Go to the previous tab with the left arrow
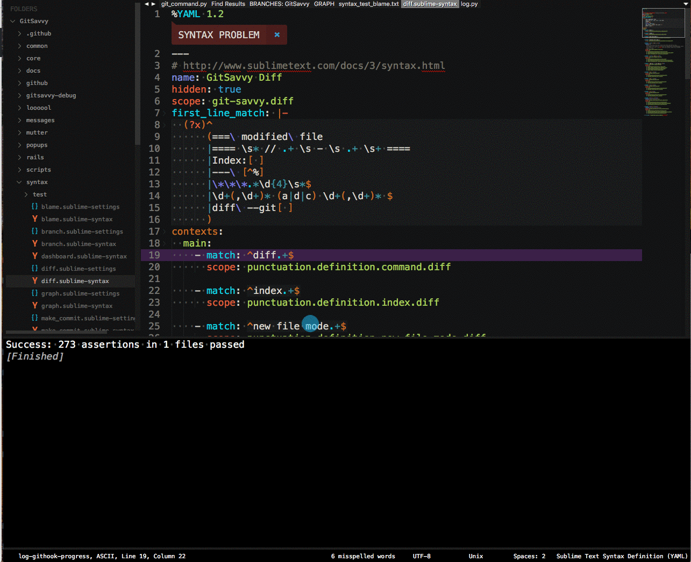 [x=146, y=4]
